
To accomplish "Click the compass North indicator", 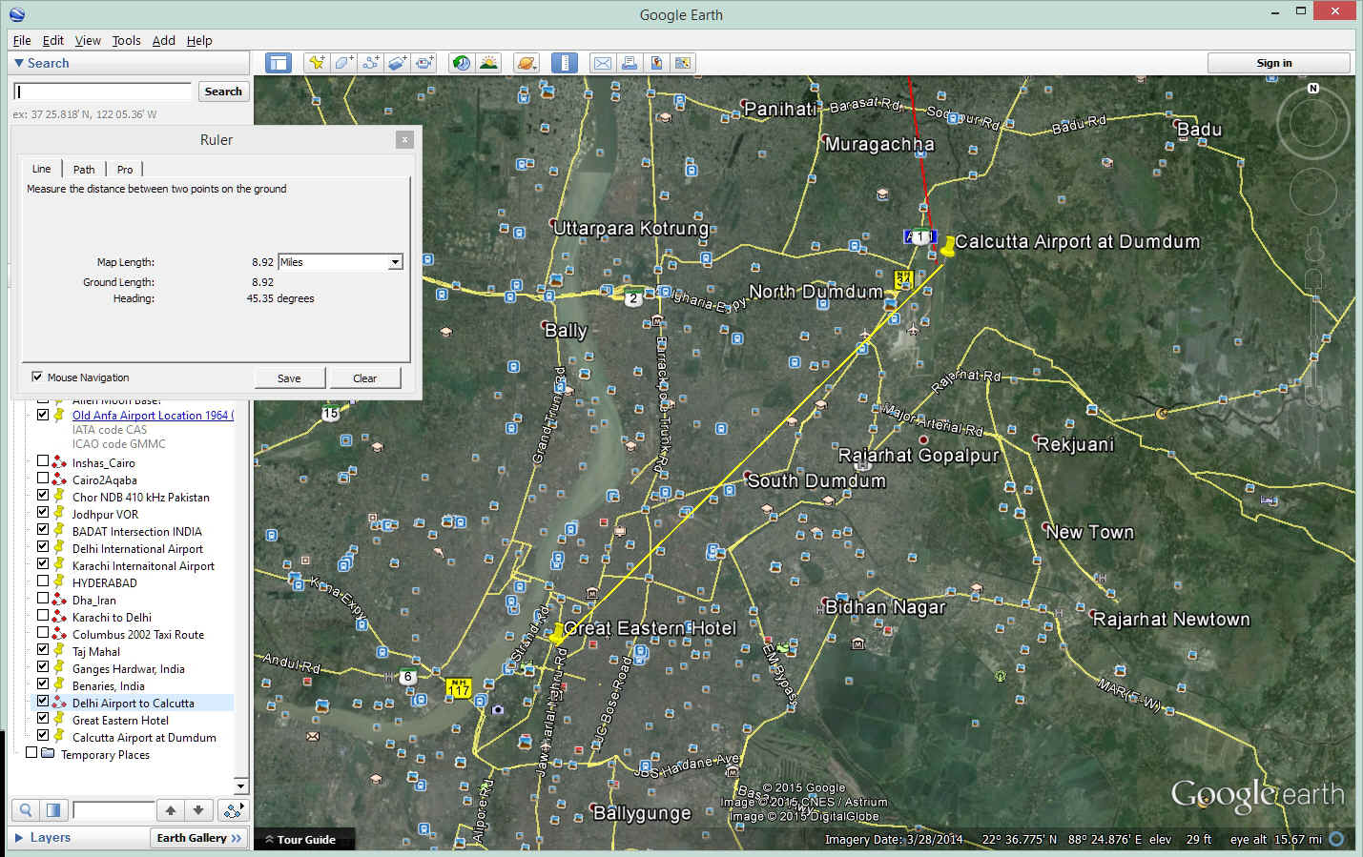I will coord(1313,88).
